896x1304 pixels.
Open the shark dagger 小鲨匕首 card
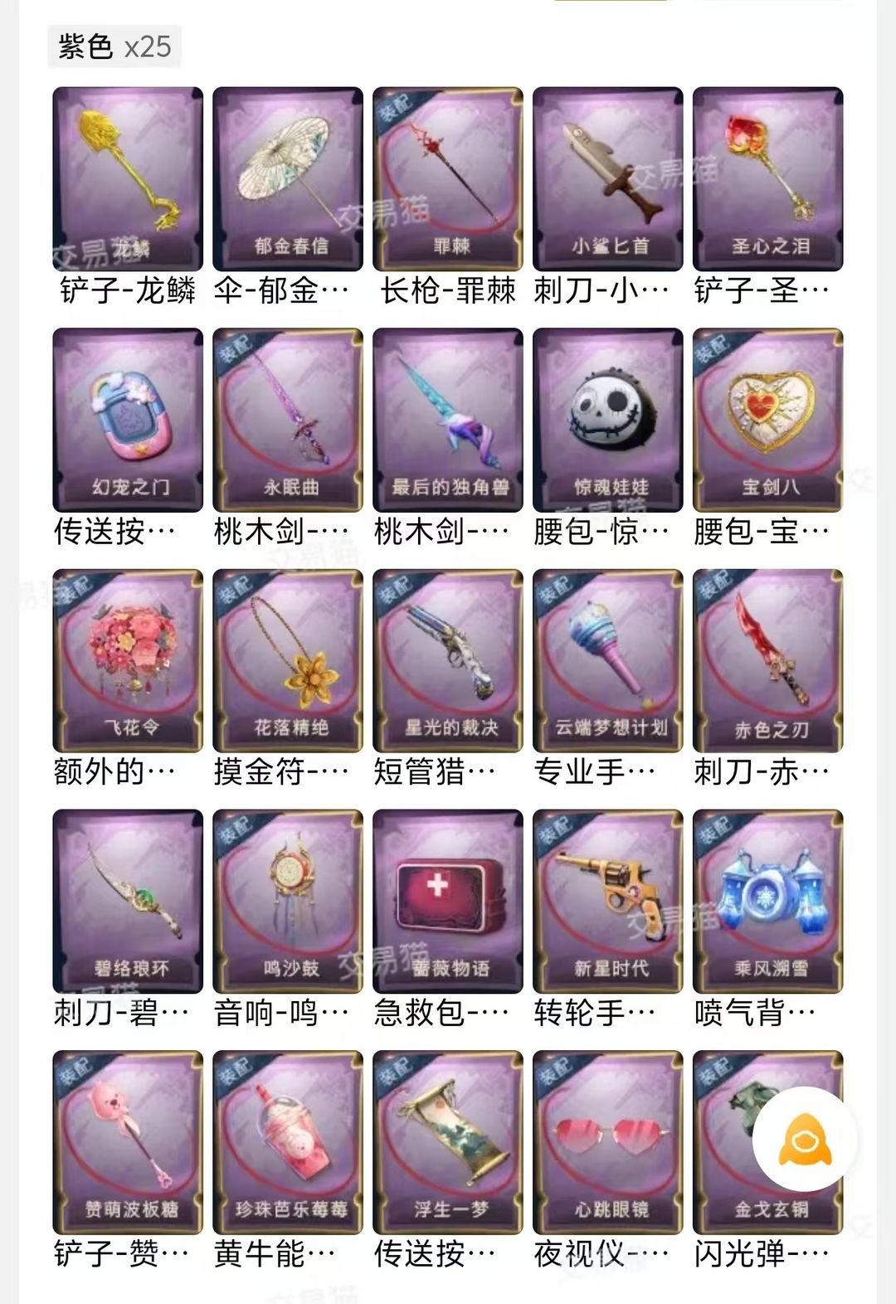(x=608, y=179)
